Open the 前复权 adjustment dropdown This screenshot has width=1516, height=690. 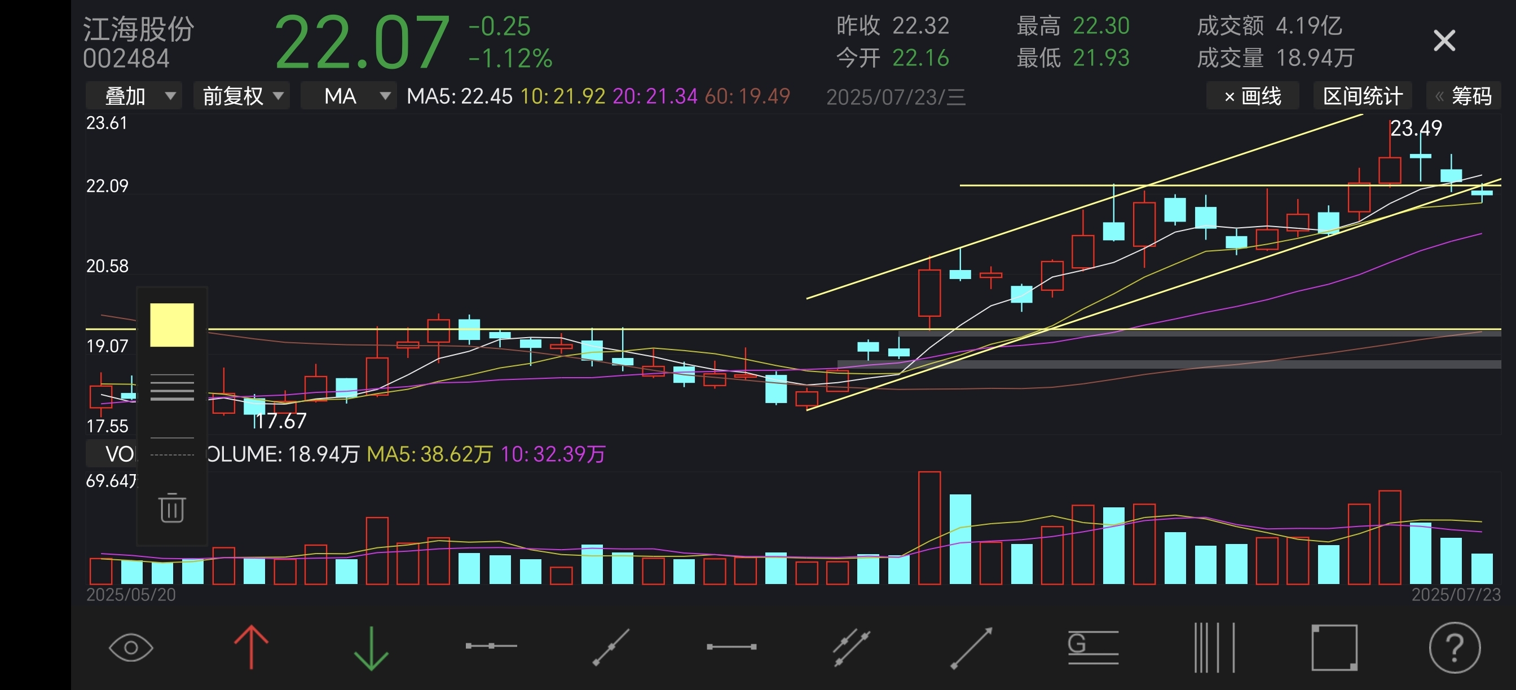point(241,96)
